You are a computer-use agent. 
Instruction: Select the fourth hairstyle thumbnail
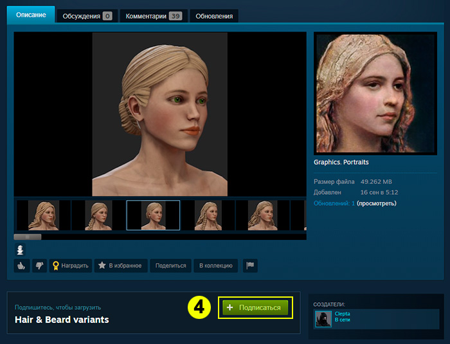tap(208, 215)
